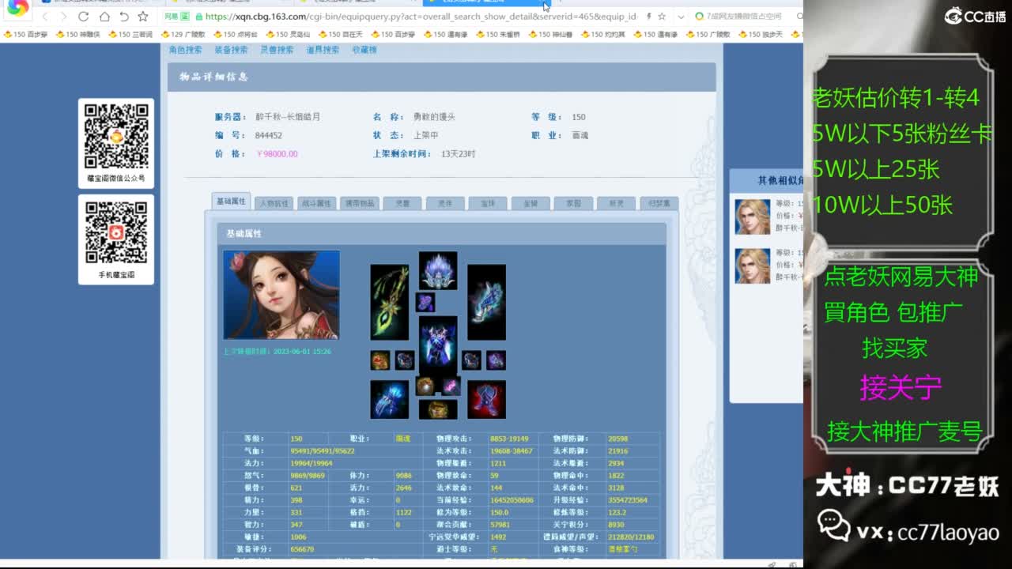Click the 95491/95491/95622 HP value

[322, 450]
